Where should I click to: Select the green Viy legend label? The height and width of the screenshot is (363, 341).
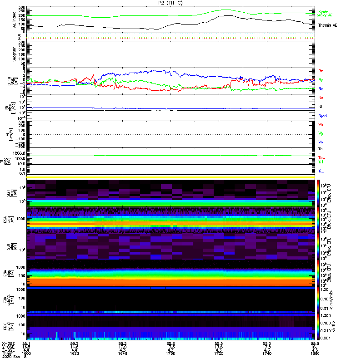(321, 133)
